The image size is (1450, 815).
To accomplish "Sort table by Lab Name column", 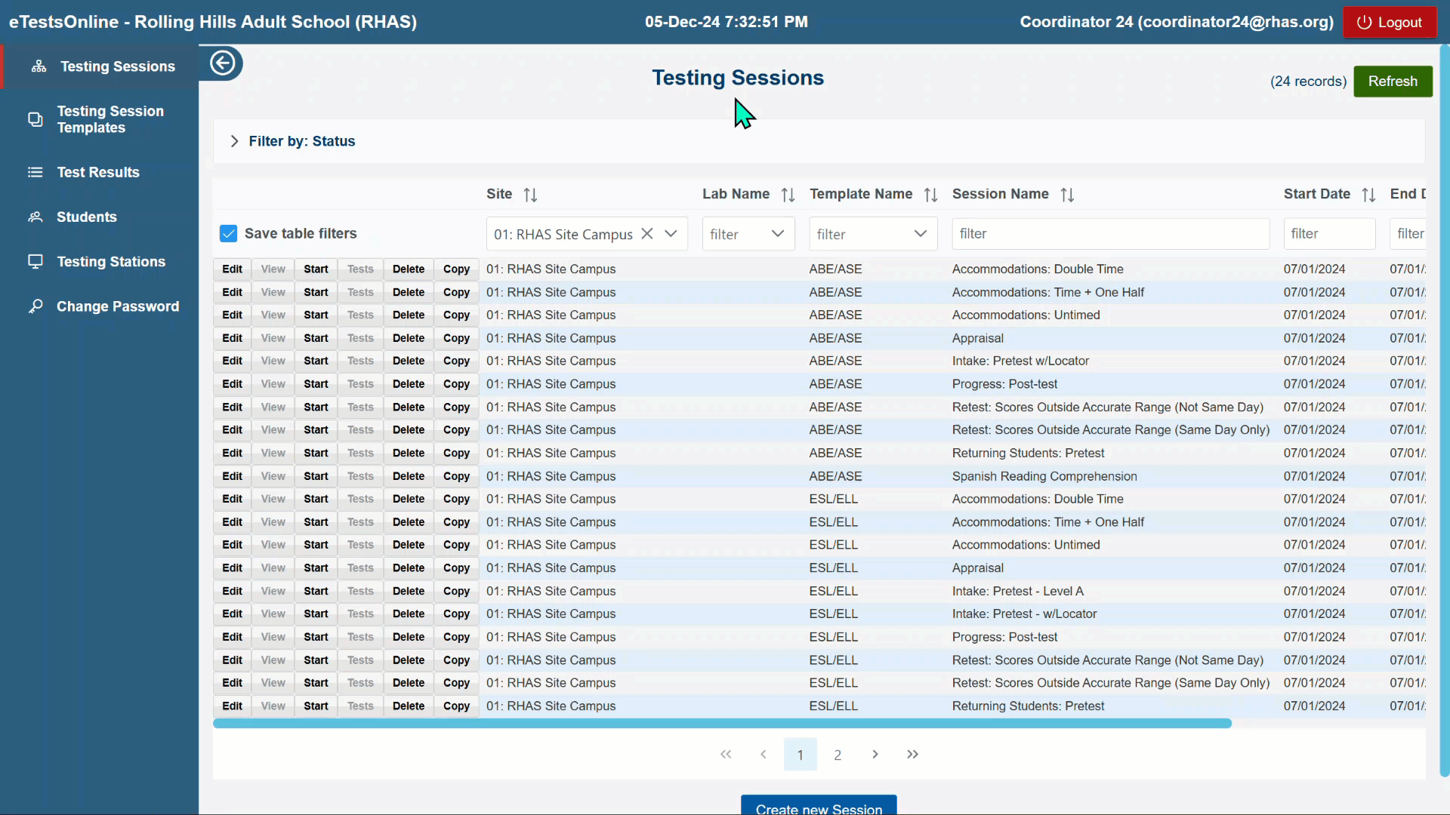I will [x=788, y=195].
